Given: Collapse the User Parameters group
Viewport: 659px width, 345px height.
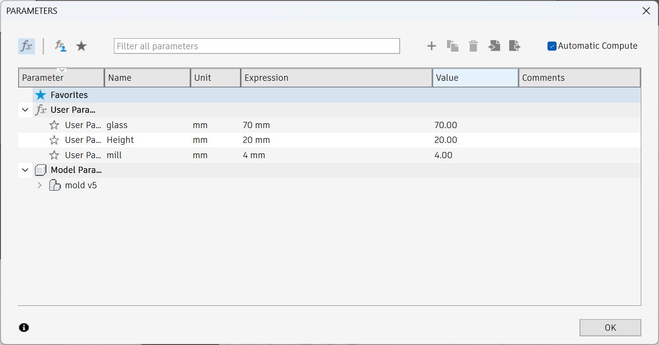Looking at the screenshot, I should point(25,110).
